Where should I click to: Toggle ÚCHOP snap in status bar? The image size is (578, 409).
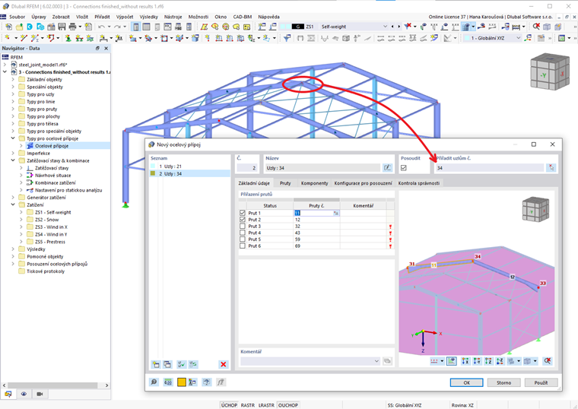(229, 405)
